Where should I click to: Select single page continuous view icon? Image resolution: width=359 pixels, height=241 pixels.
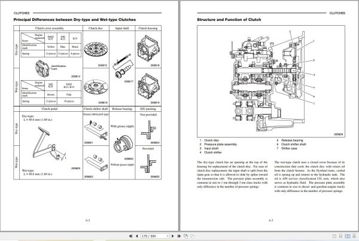[340, 236]
